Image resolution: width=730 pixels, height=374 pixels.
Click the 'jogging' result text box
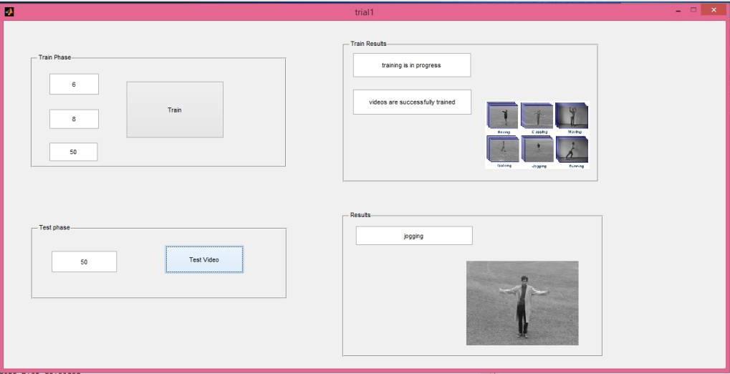point(414,236)
